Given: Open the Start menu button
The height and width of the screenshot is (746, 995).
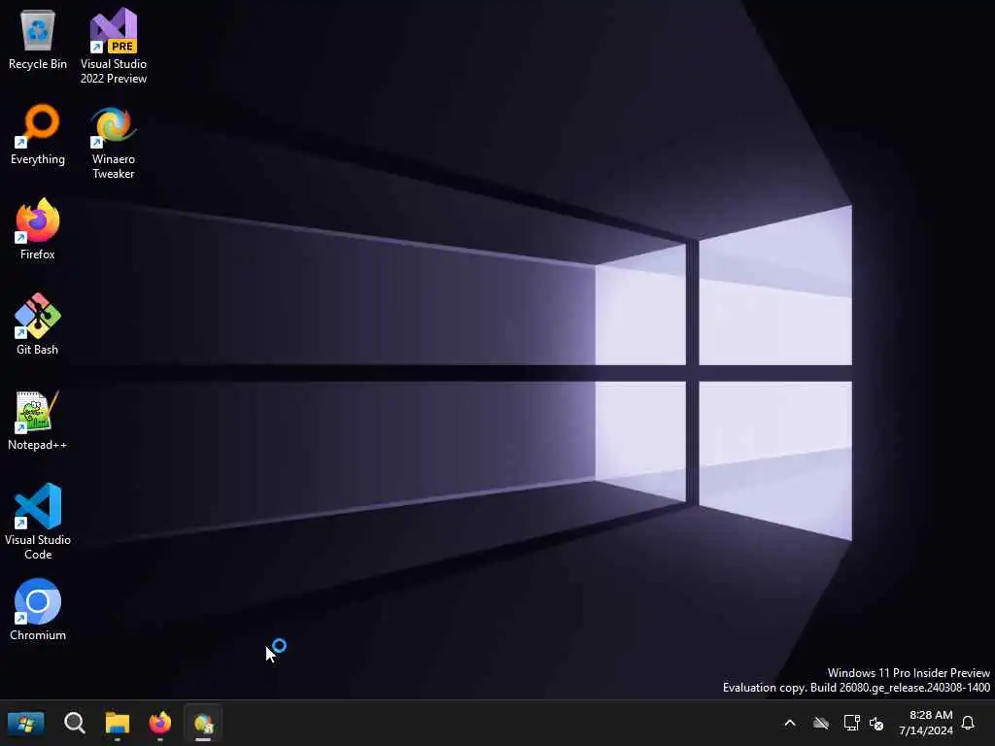Looking at the screenshot, I should point(25,723).
